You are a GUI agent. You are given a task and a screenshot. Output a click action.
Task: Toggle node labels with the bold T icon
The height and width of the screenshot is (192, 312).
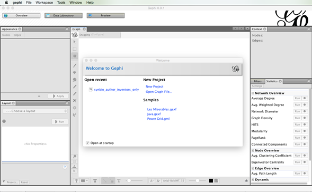[x=95, y=181]
